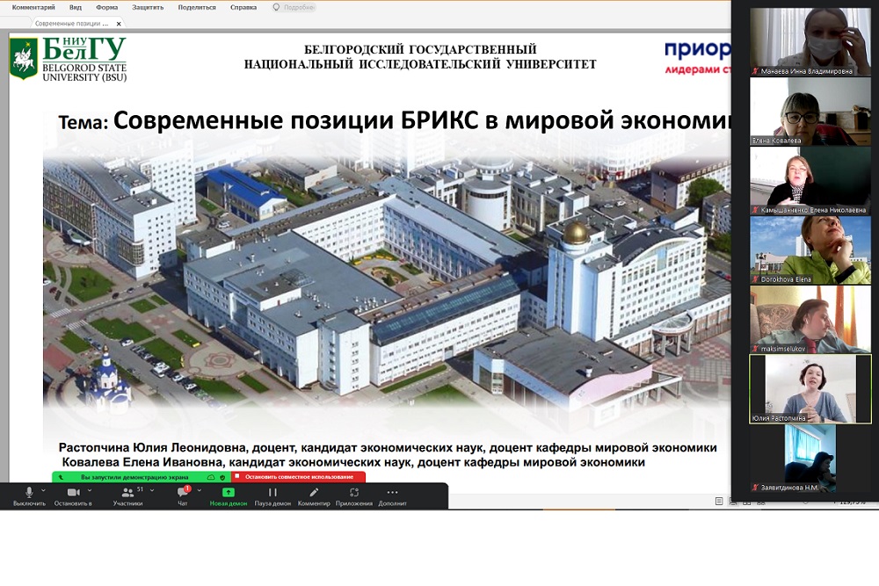Open the Zoom Apps icon
The width and height of the screenshot is (879, 586).
[x=354, y=493]
